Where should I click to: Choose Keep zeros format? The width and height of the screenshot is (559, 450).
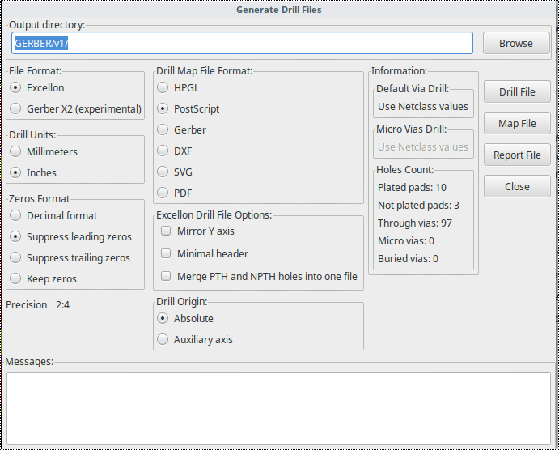point(16,278)
